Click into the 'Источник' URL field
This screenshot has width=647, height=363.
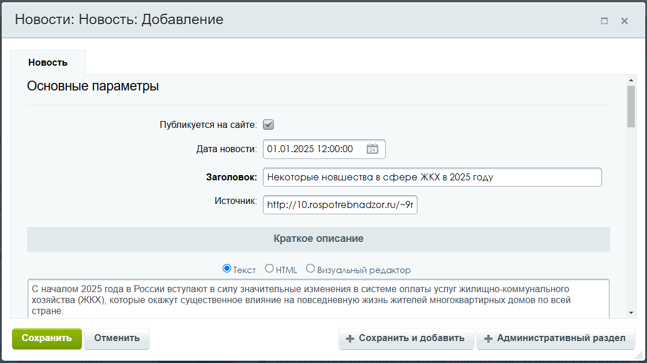(x=340, y=205)
